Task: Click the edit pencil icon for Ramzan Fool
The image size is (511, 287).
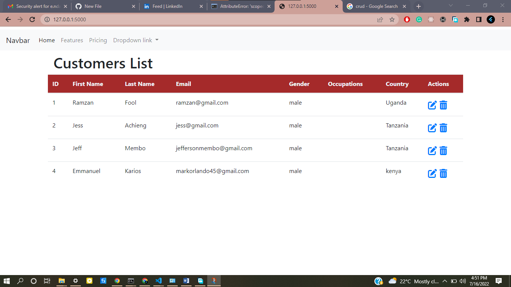Action: pyautogui.click(x=432, y=105)
